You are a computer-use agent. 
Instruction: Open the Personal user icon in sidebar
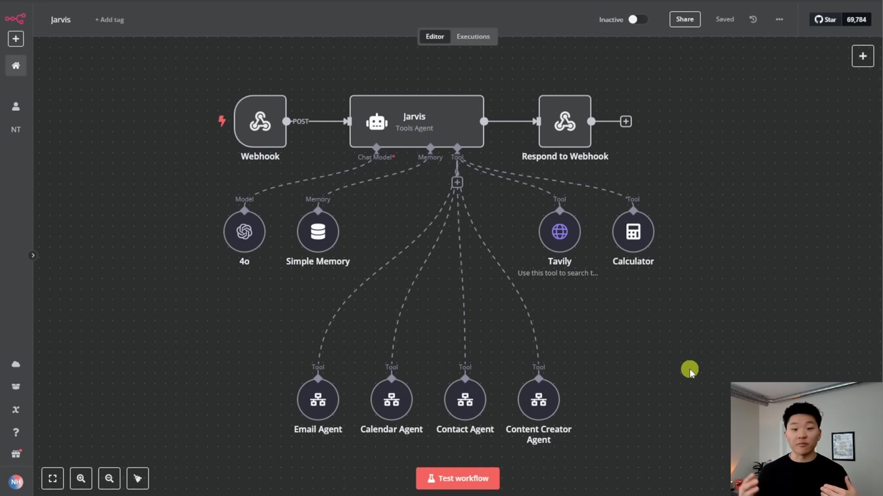(16, 106)
